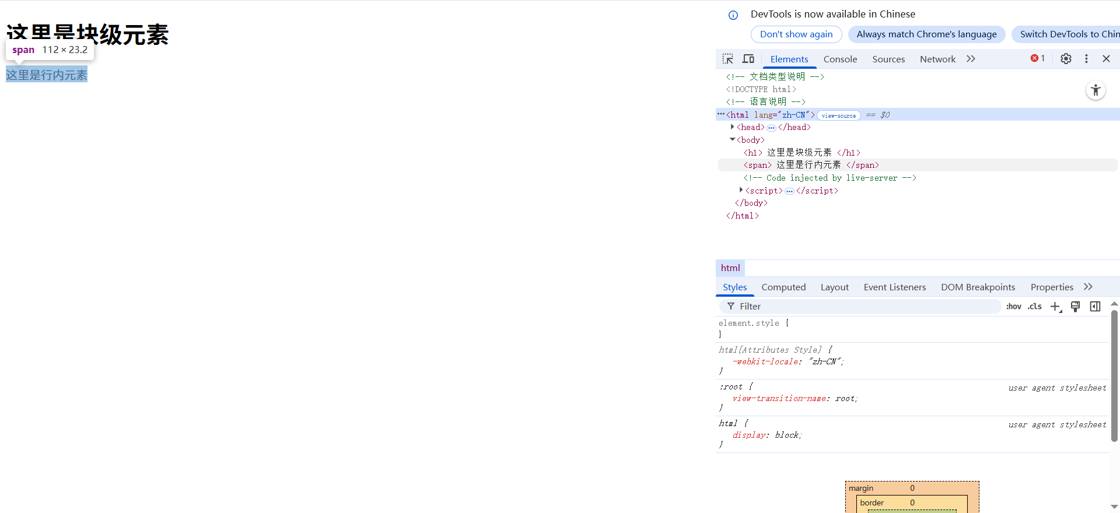Open the Layout pane tab

tap(834, 287)
